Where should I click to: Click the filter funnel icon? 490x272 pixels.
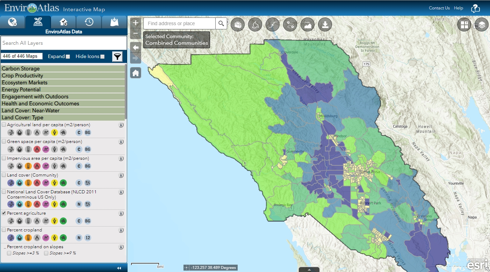tap(117, 56)
